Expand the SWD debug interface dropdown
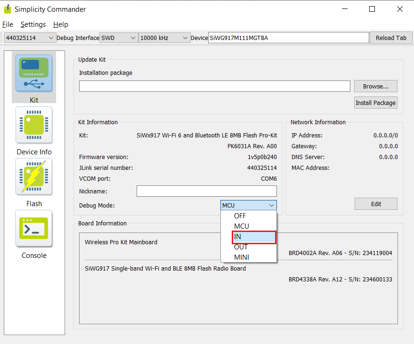414x344 pixels. click(x=119, y=38)
